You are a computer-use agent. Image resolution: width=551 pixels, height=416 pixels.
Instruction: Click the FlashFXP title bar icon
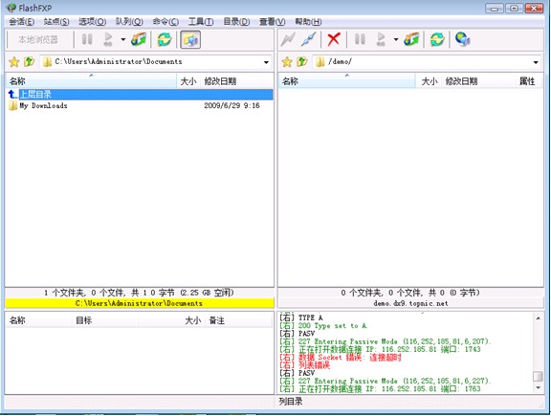(x=11, y=8)
